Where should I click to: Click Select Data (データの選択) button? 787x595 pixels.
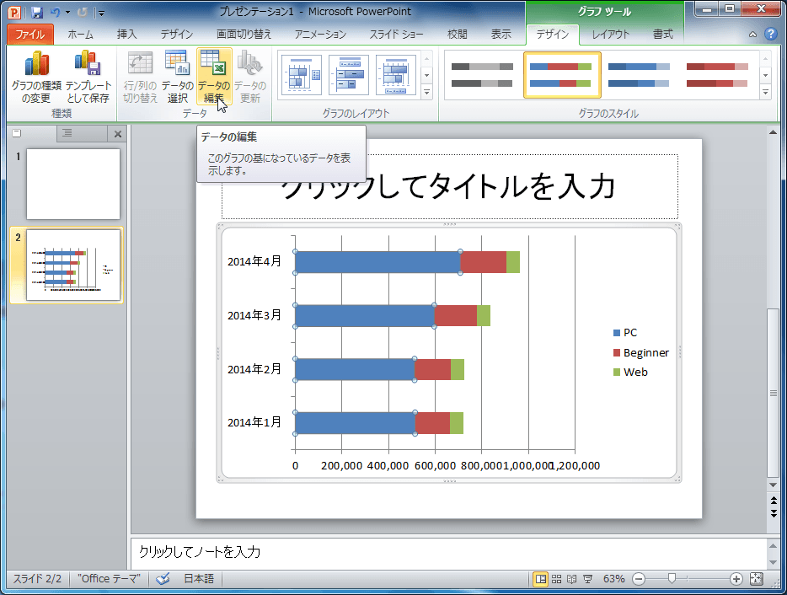[x=177, y=77]
